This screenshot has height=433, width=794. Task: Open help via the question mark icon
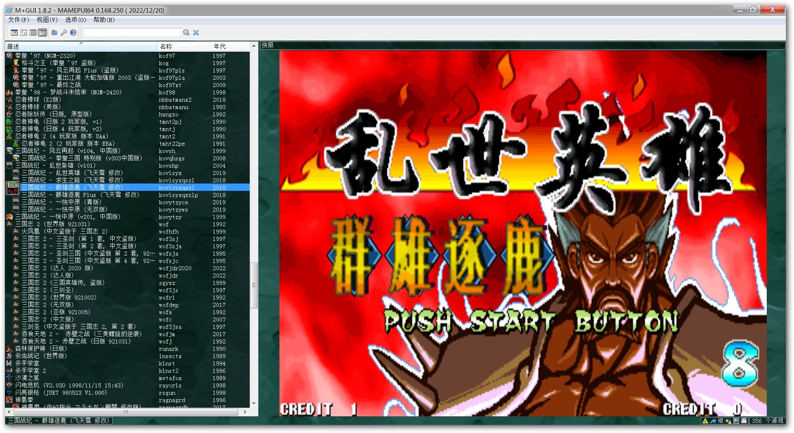click(x=73, y=33)
